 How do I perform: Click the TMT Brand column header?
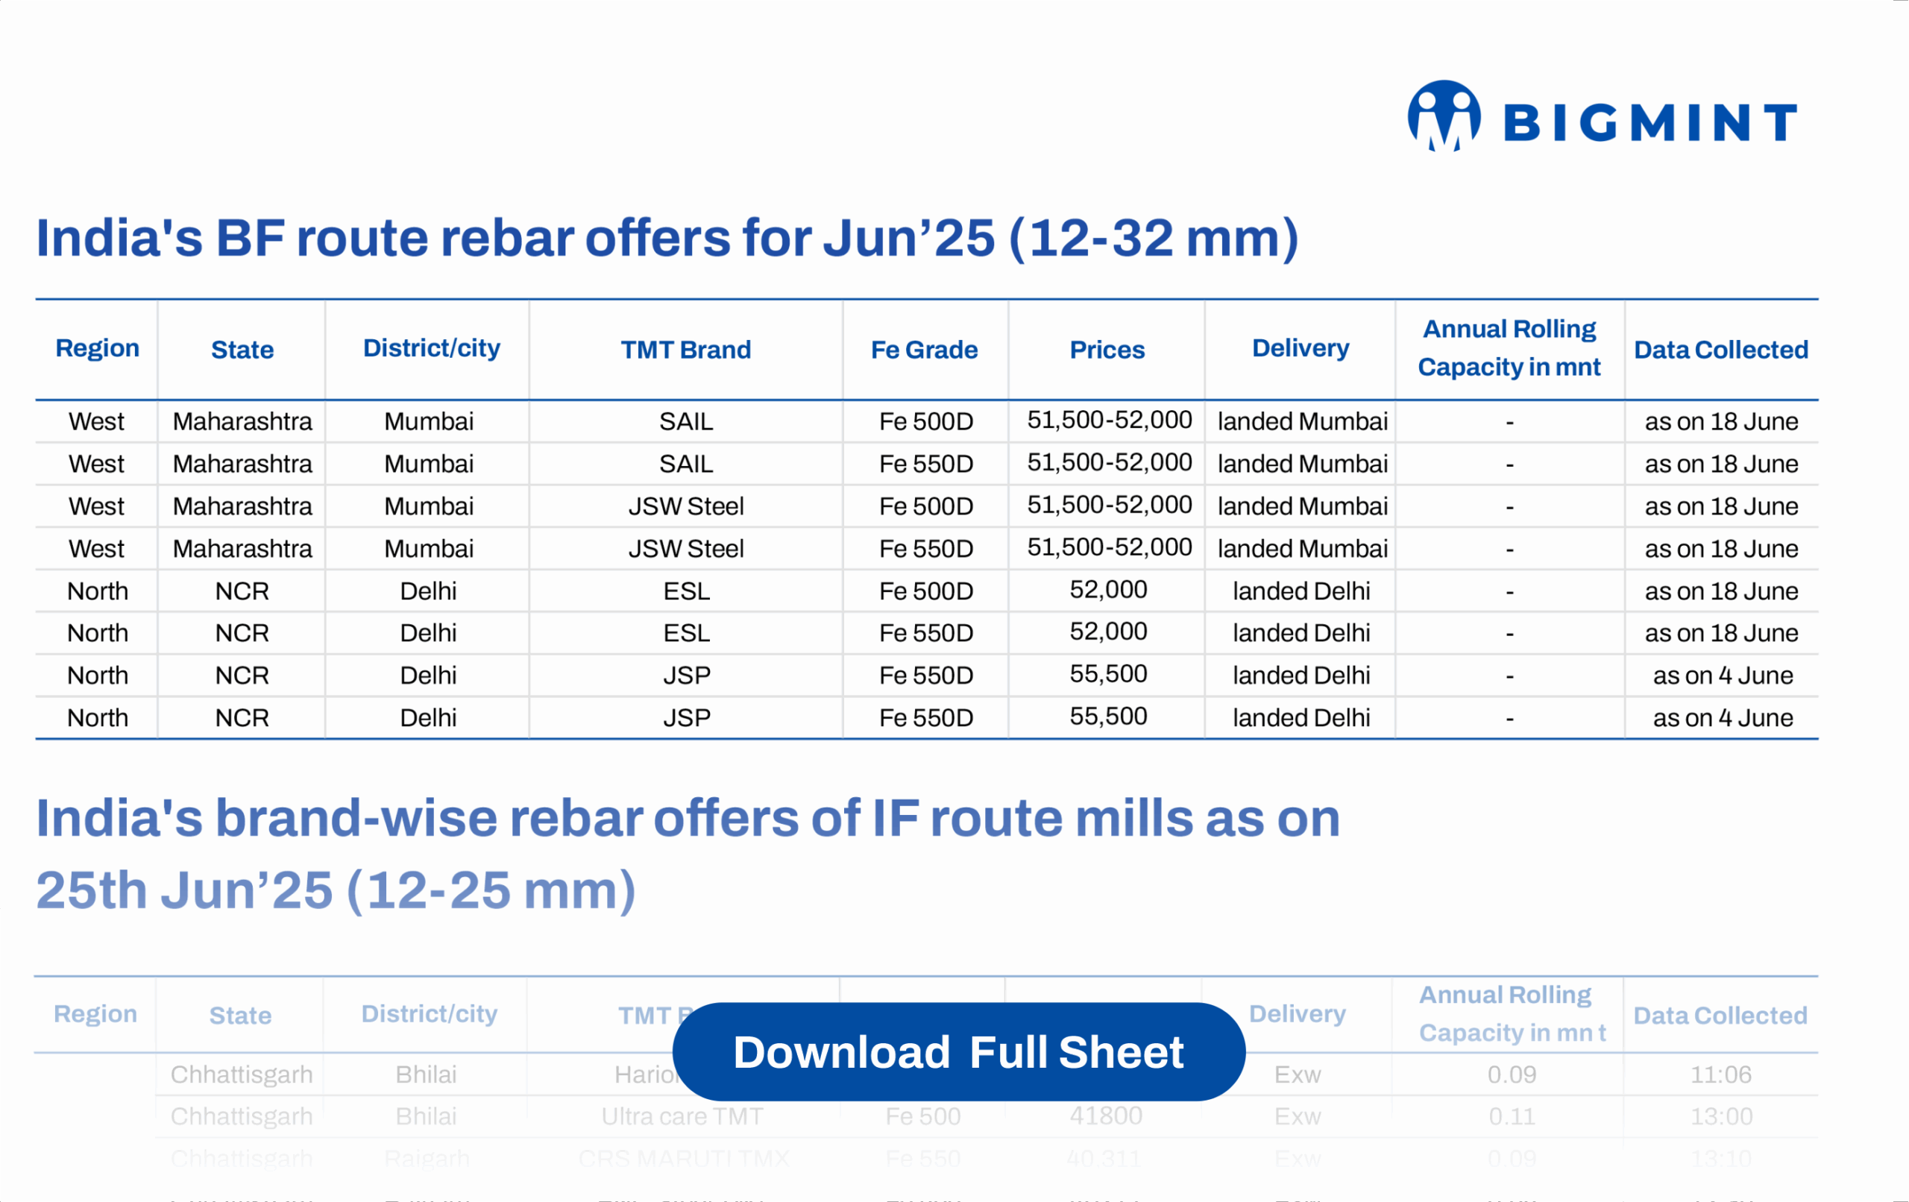pyautogui.click(x=685, y=350)
